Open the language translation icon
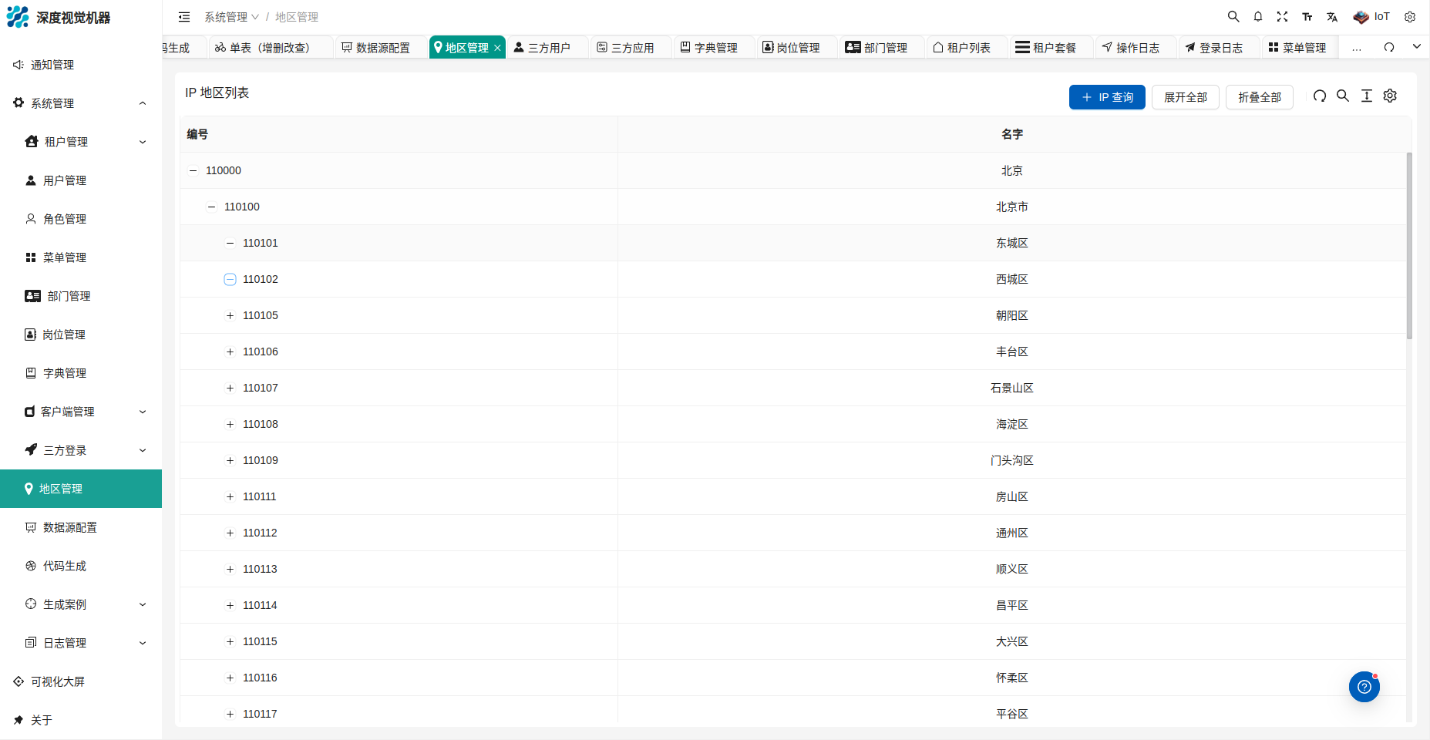This screenshot has height=740, width=1430. click(x=1331, y=17)
